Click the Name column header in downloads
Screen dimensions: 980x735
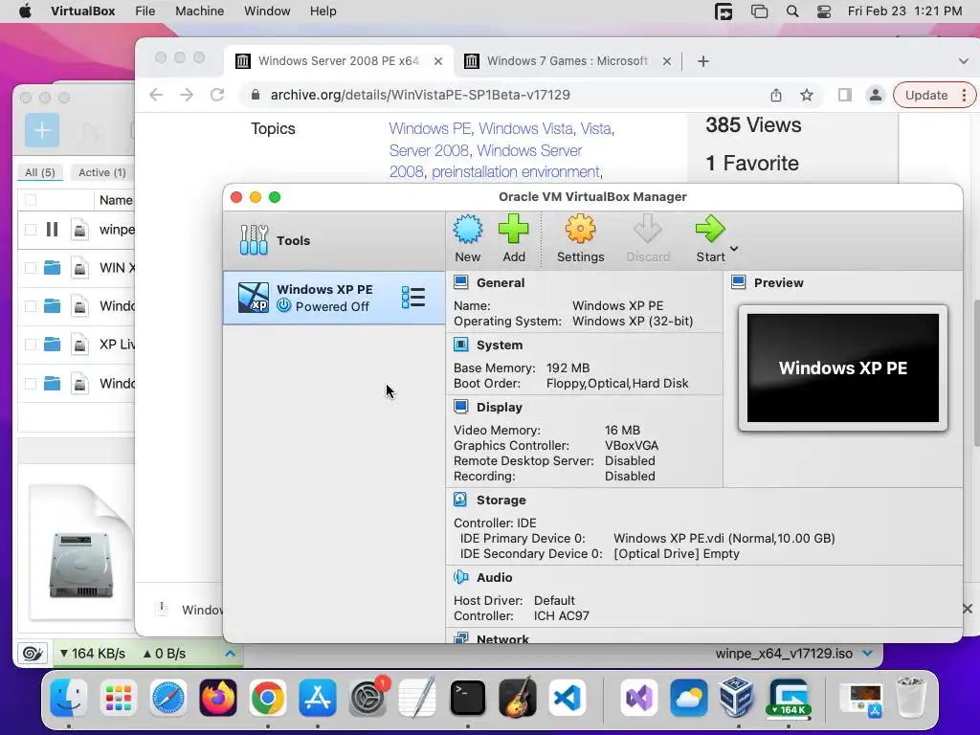pos(116,200)
